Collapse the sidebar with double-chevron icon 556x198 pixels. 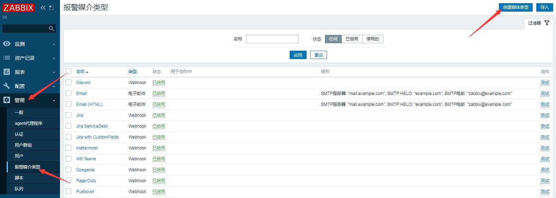pyautogui.click(x=43, y=7)
